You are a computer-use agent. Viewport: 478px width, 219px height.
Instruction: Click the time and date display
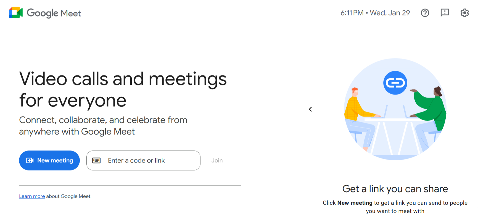pos(375,13)
